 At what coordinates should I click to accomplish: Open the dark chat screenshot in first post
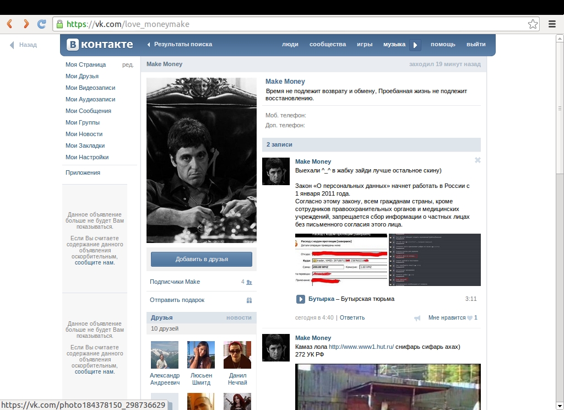435,260
